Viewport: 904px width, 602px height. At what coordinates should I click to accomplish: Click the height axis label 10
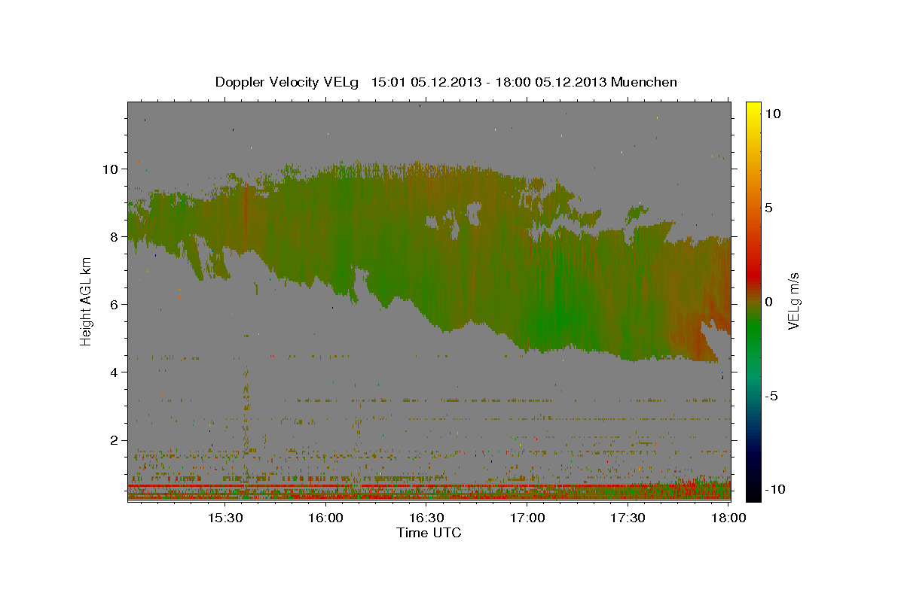110,169
